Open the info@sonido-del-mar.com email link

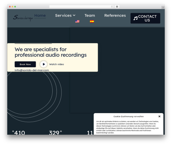(32, 70)
